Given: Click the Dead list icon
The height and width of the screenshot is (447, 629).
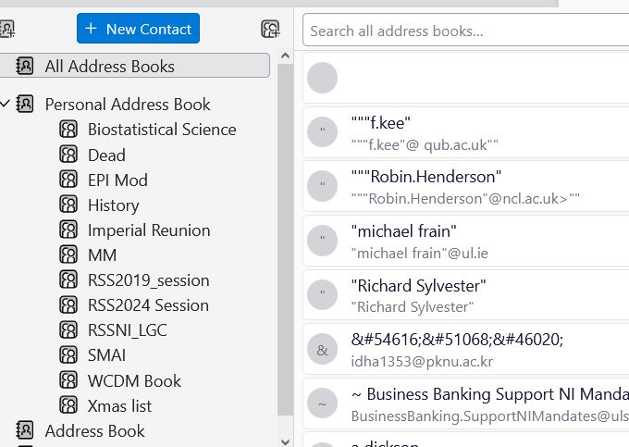Looking at the screenshot, I should pos(68,155).
